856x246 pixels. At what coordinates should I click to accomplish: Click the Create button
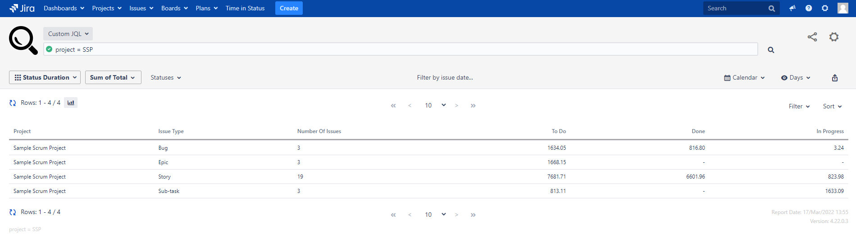click(289, 8)
